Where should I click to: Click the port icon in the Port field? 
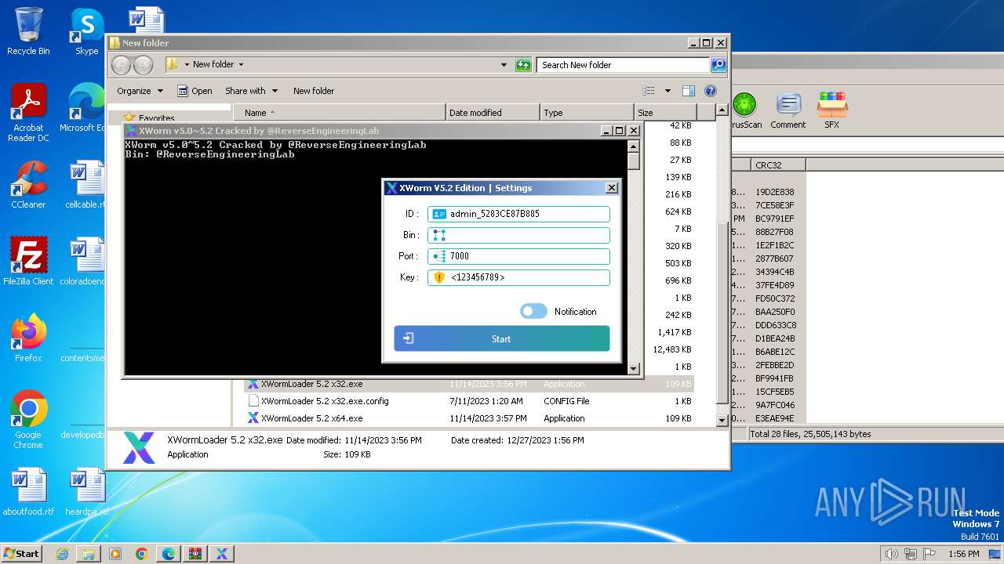[x=439, y=256]
